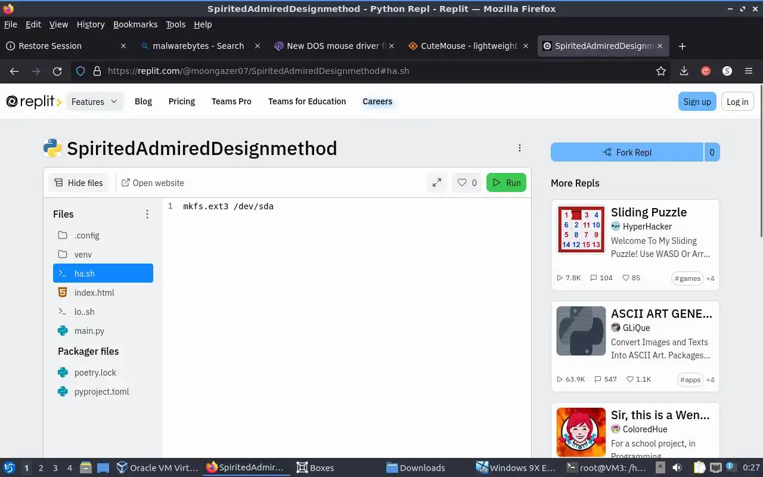Open the Downloads window from taskbar
The height and width of the screenshot is (477, 763).
point(416,468)
